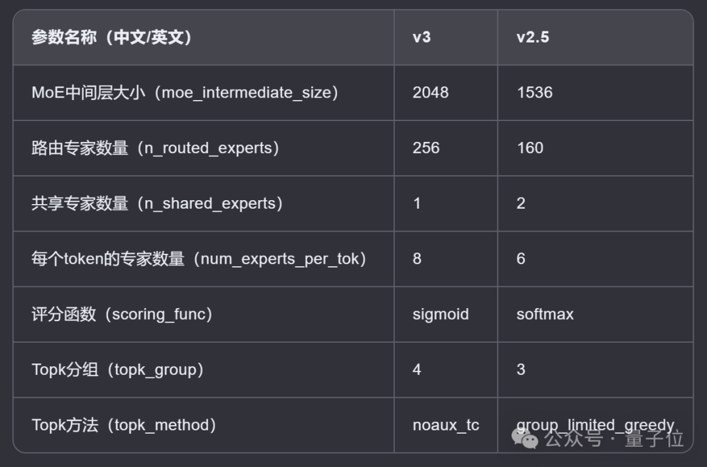Select the topk_method parameter cell
The height and width of the screenshot is (467, 707).
124,425
